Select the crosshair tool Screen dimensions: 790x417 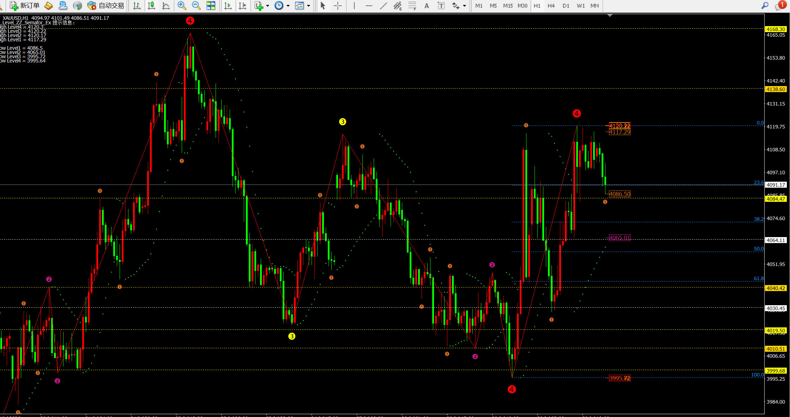coord(338,6)
